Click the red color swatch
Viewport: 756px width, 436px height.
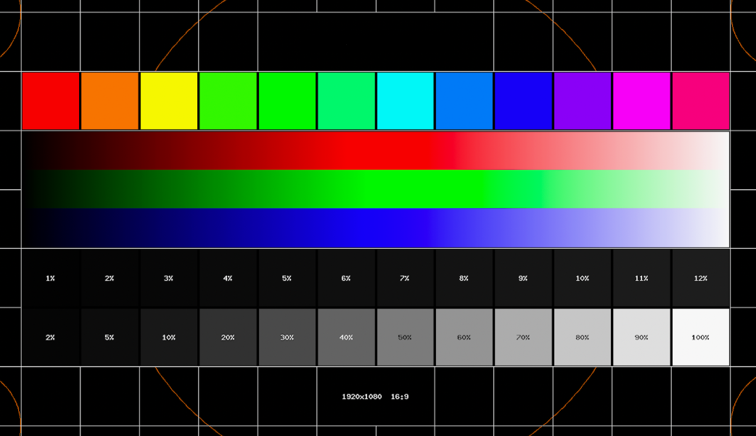(51, 101)
